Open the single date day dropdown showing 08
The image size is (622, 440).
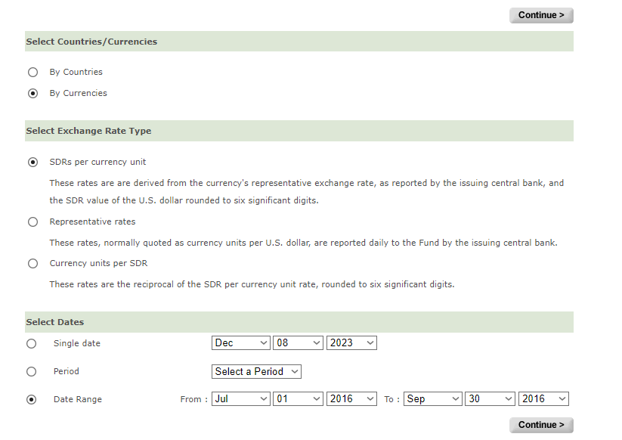298,342
